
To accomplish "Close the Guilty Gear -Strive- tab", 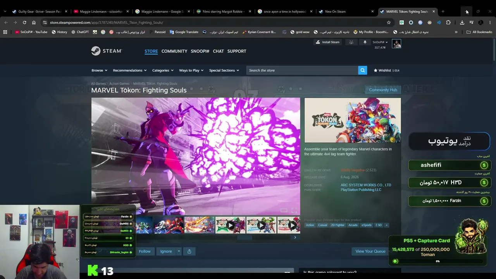I will 66,12.
